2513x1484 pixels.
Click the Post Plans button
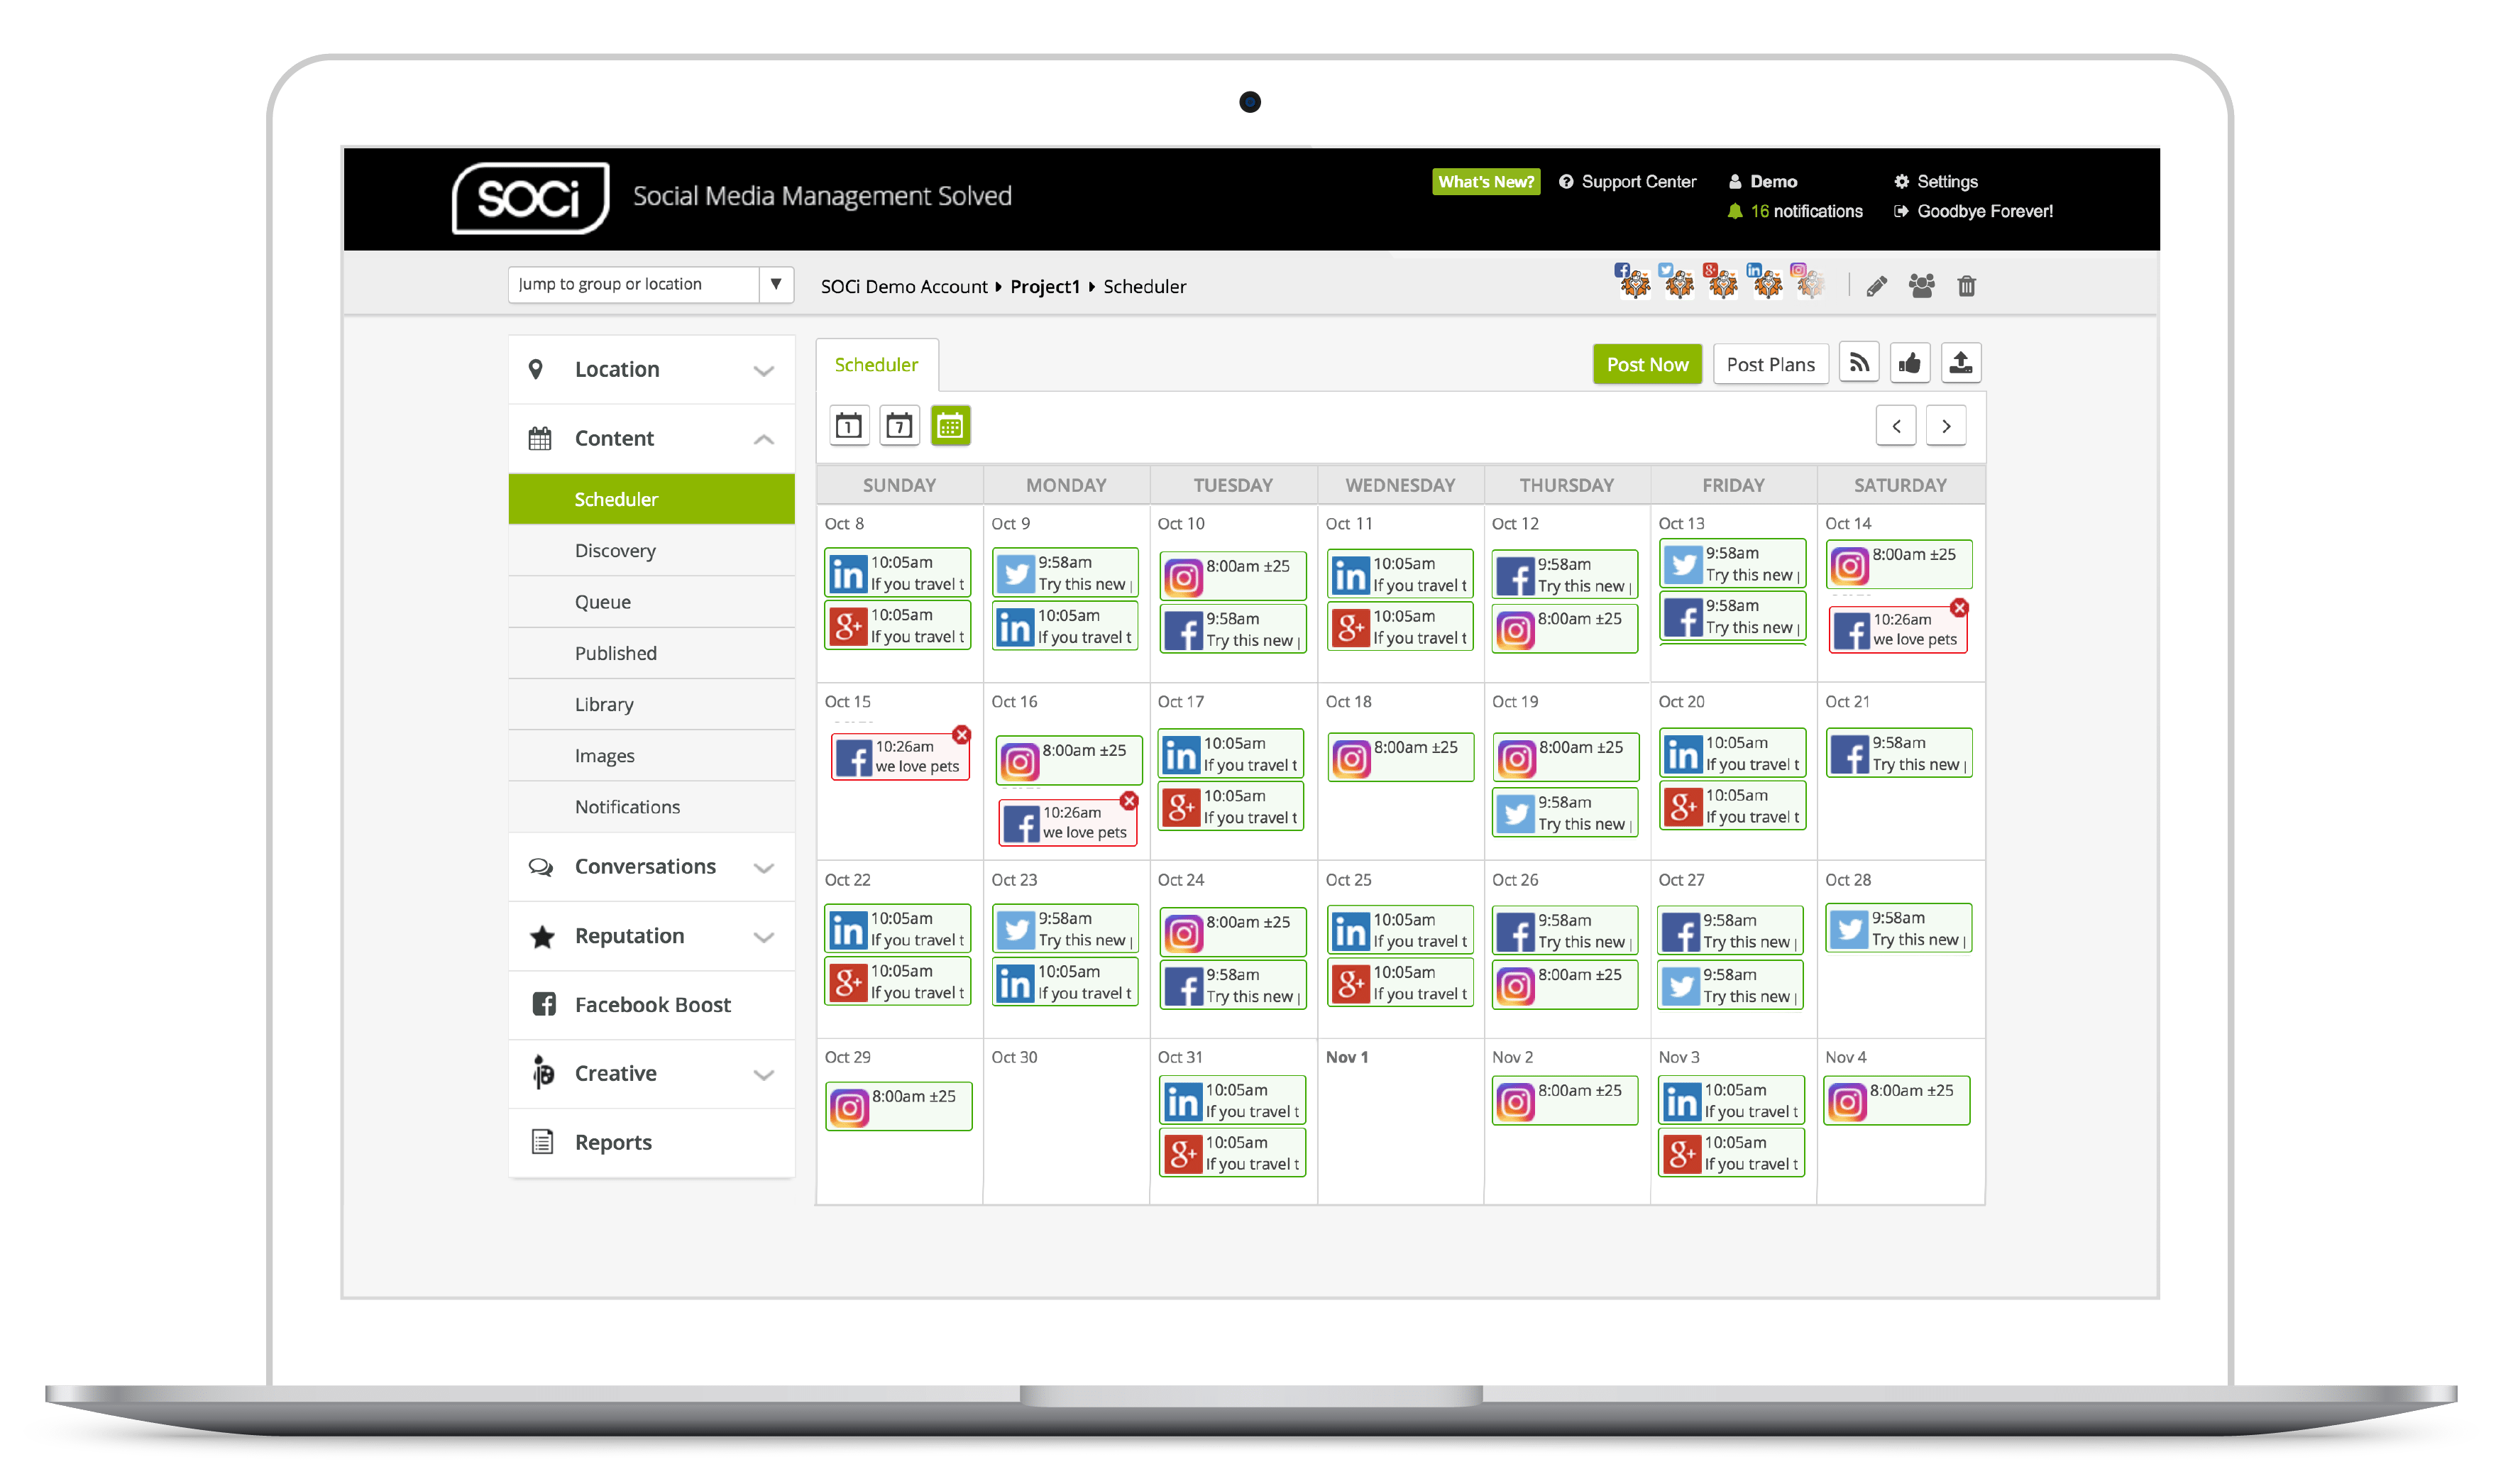pos(1770,365)
